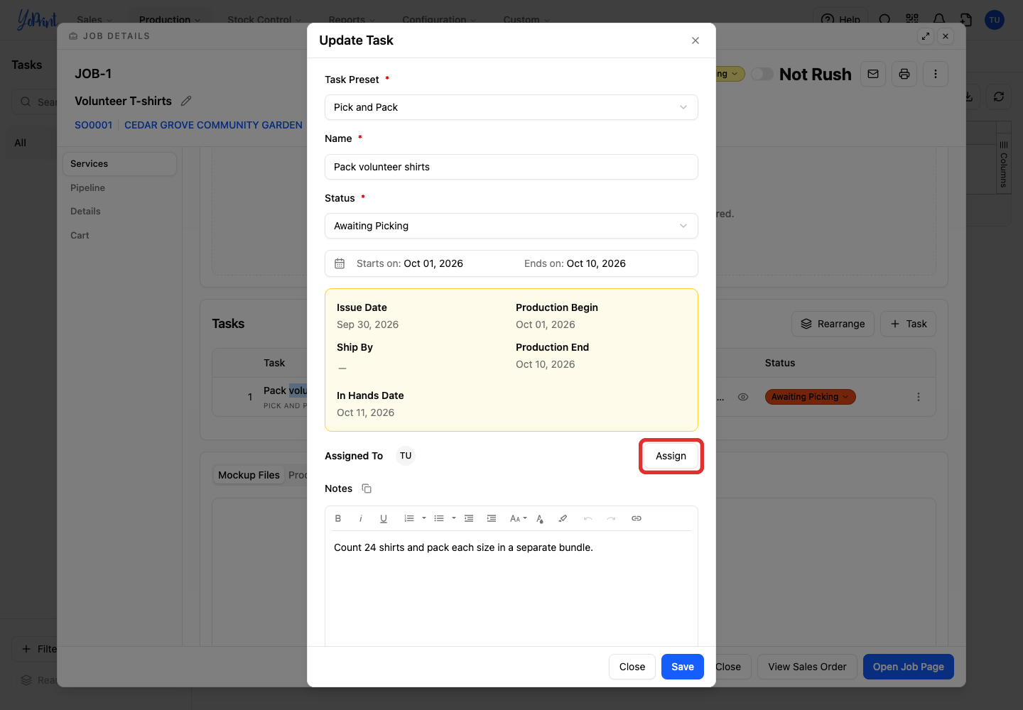Open the task row three-dot menu
The image size is (1023, 710).
tap(919, 397)
